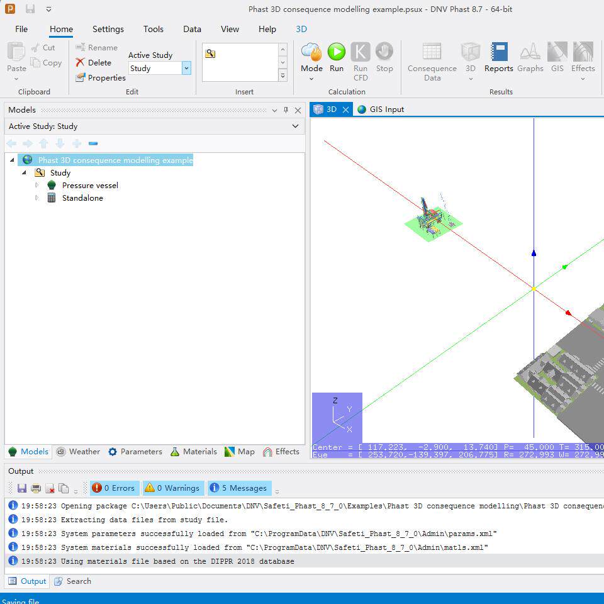Click the Cut scissors icon
This screenshot has height=604, width=604.
(x=35, y=47)
